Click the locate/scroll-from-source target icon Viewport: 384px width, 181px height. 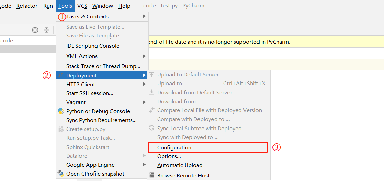coord(35,30)
